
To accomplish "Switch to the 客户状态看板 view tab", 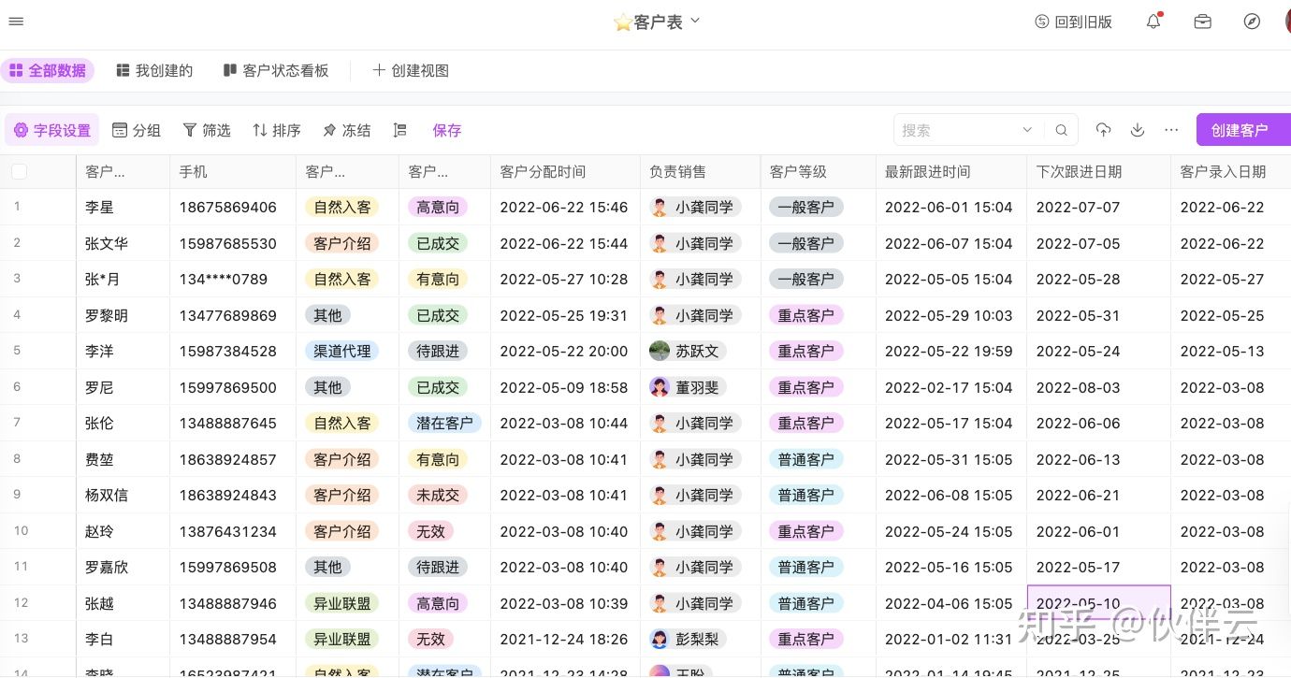I will 276,70.
